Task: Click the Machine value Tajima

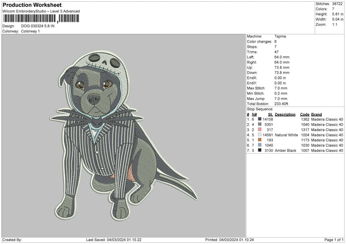Action: click(x=280, y=36)
